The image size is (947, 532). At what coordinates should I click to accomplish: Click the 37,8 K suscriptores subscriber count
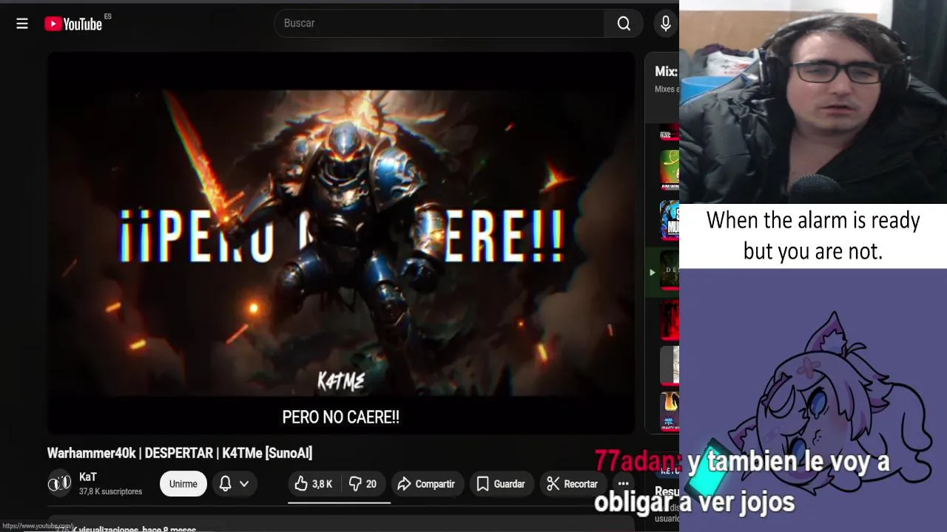(110, 491)
